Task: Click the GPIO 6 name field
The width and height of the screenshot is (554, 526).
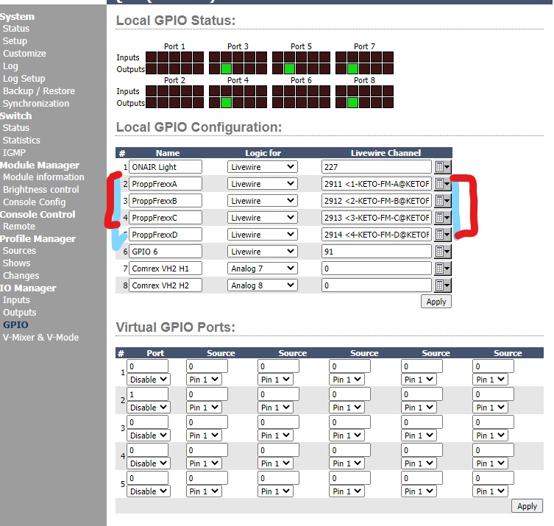Action: (x=165, y=252)
